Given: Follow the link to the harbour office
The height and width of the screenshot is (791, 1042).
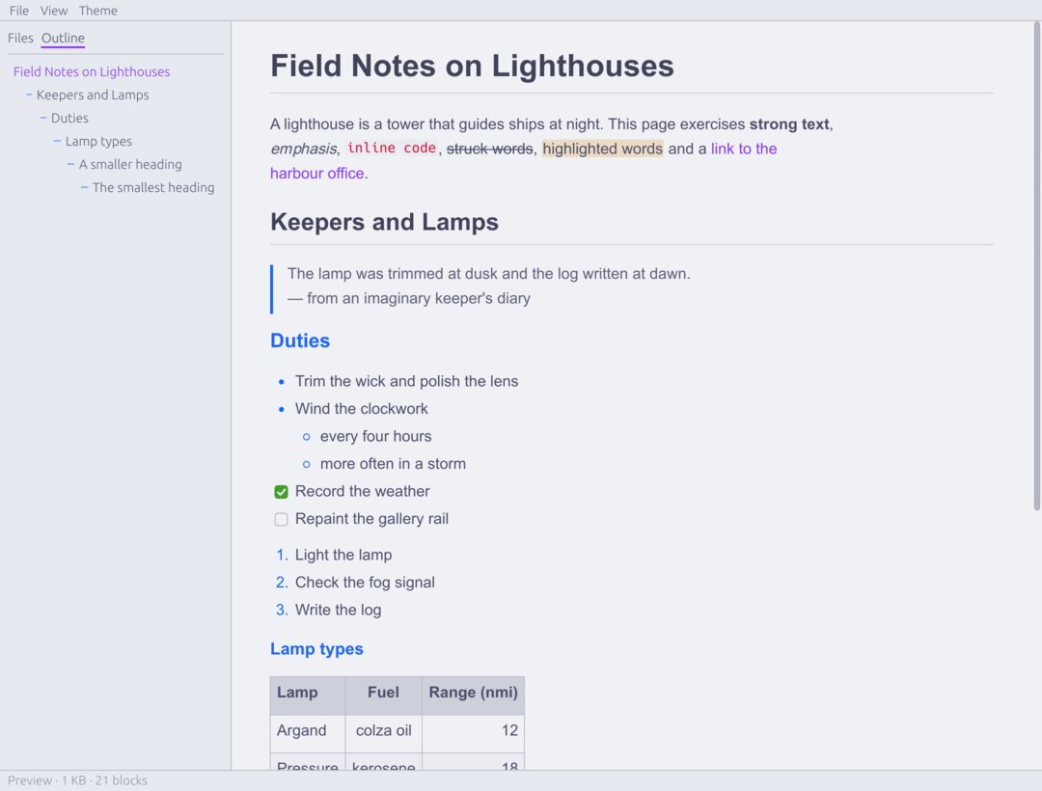Looking at the screenshot, I should coord(744,149).
